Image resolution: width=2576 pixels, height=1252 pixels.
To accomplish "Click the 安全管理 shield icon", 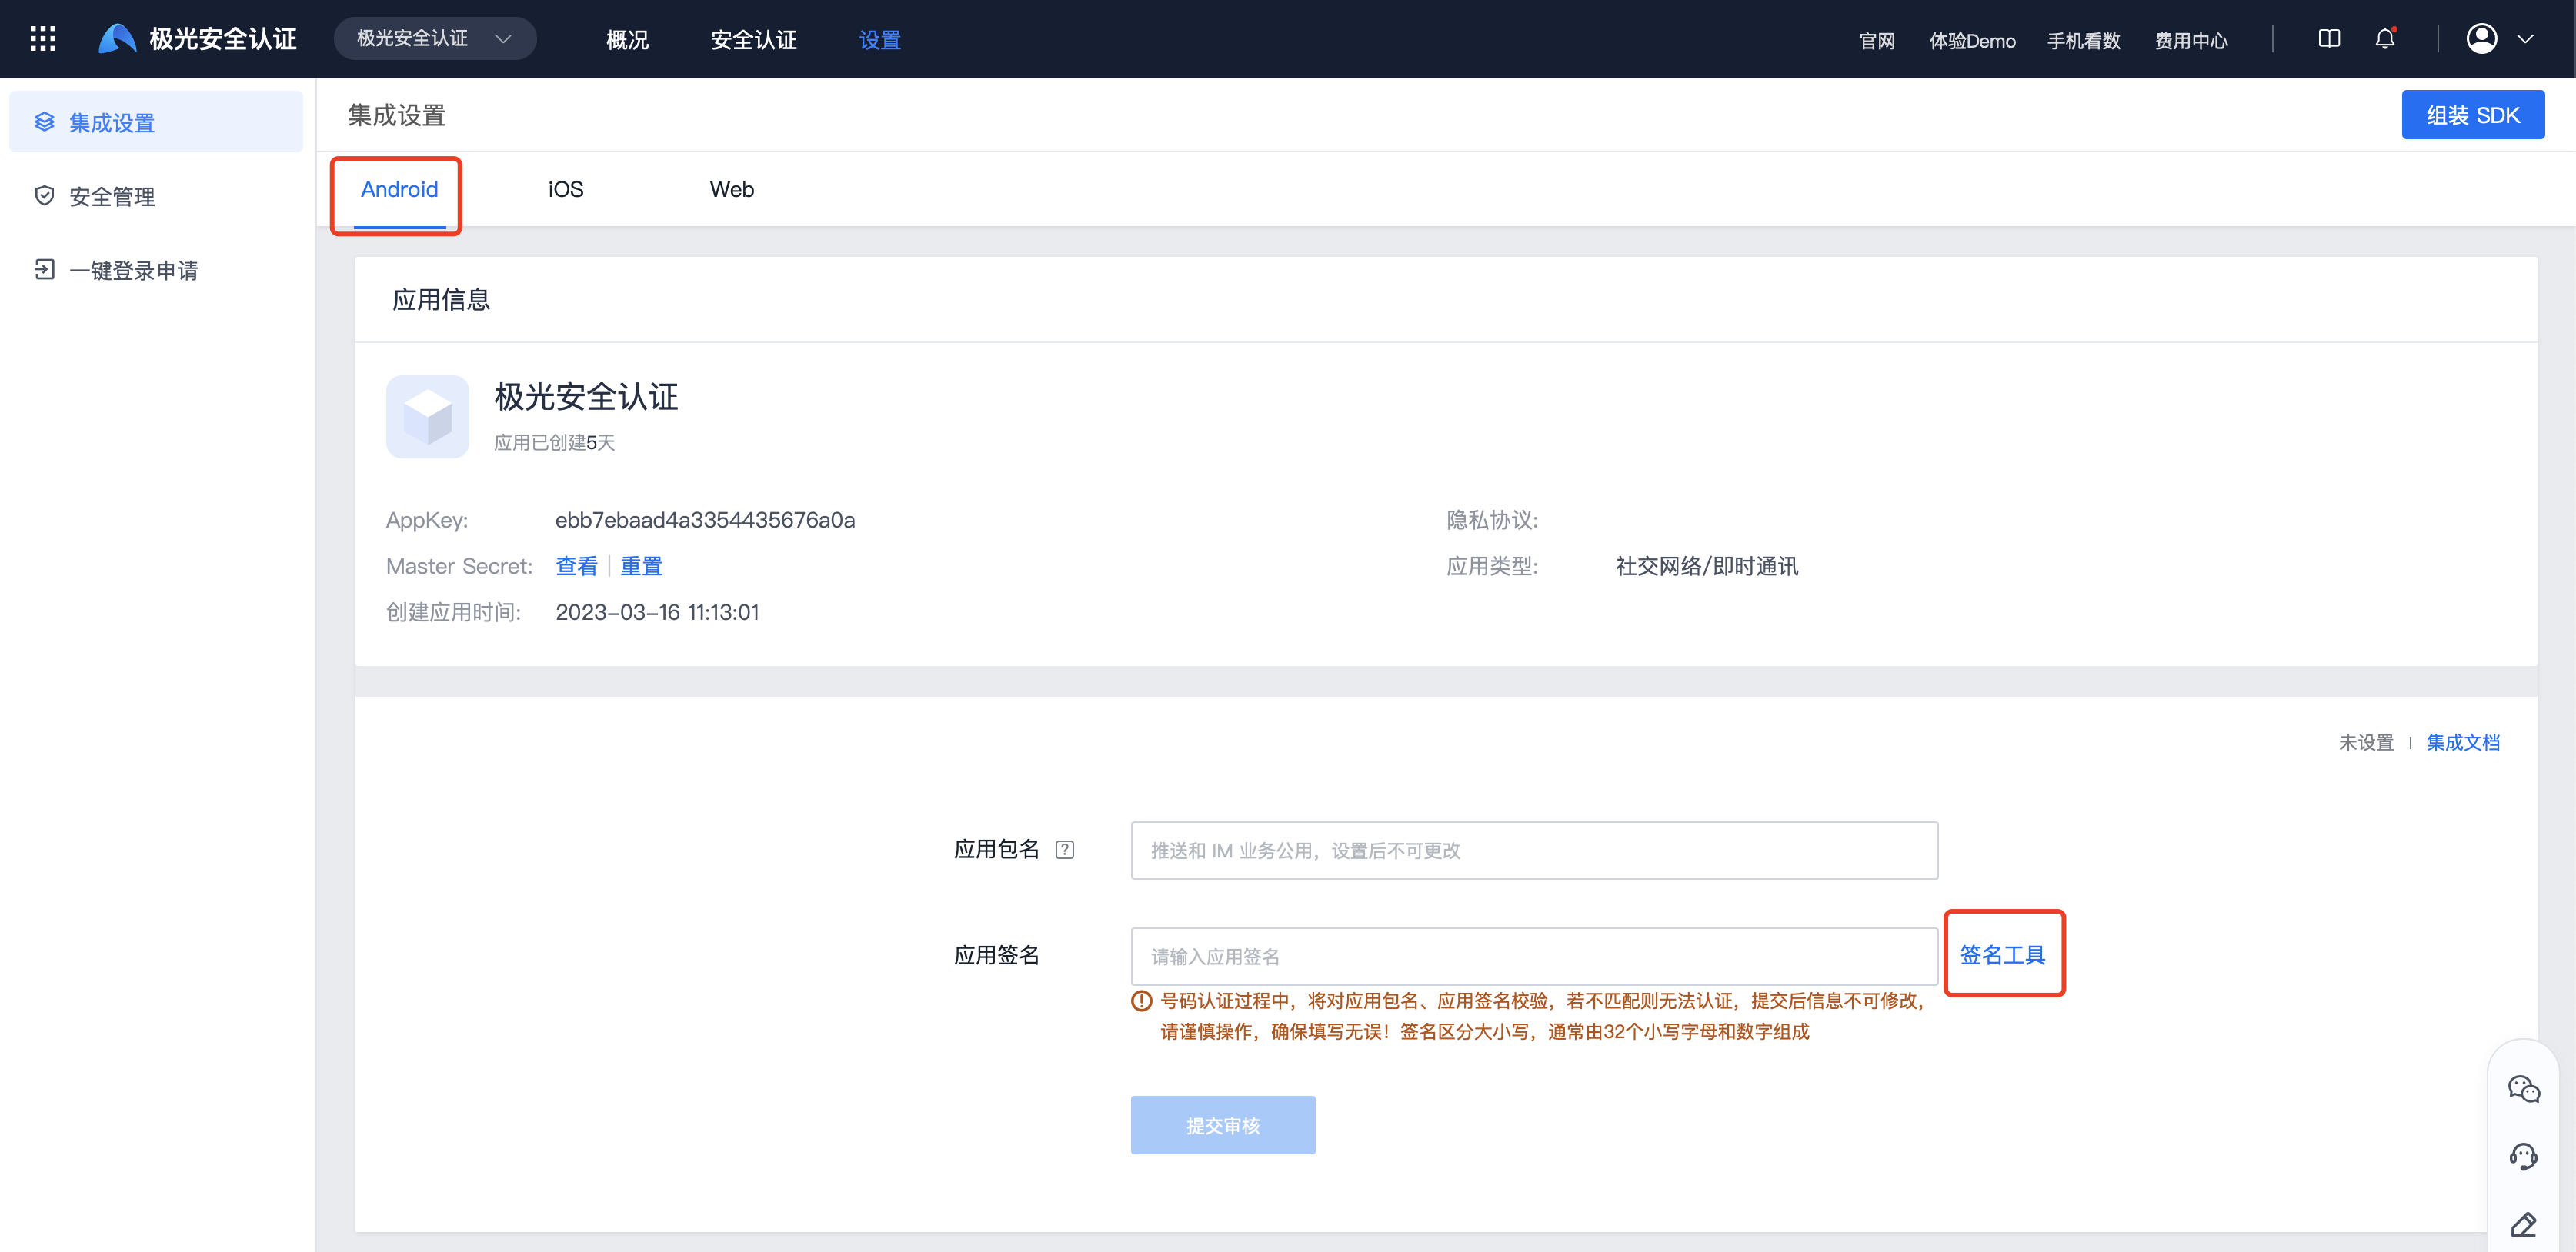I will 44,196.
